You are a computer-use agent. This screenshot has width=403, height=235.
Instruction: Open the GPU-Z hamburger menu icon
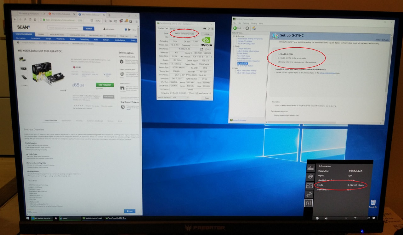pos(213,29)
